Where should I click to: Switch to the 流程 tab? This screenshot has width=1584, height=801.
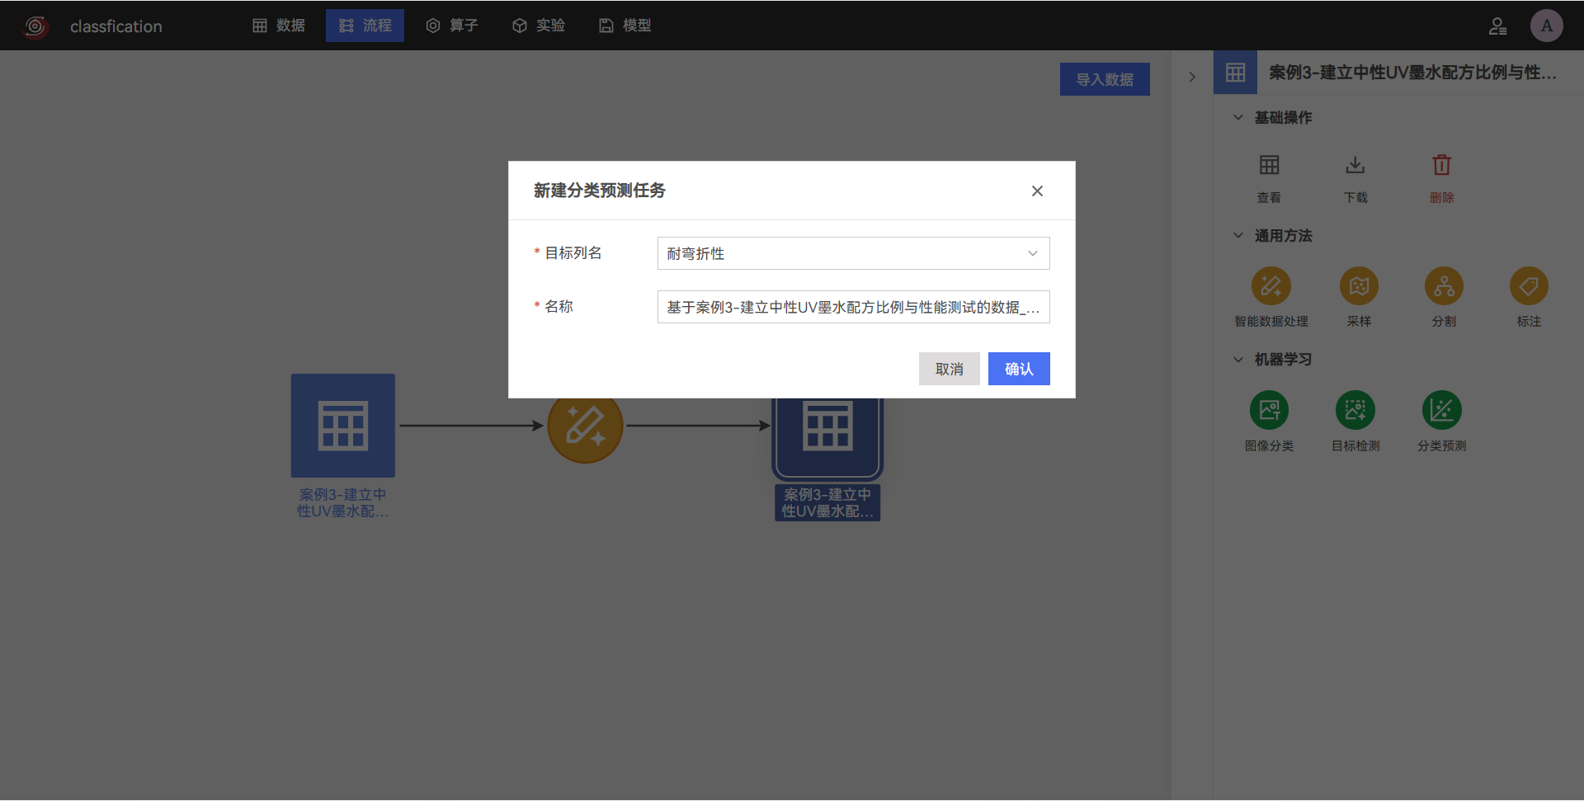coord(365,26)
